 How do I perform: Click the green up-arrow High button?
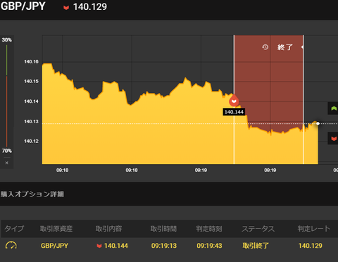[x=333, y=108]
